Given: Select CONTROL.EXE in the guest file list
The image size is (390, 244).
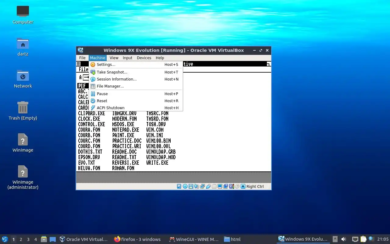Looking at the screenshot, I should point(91,124).
